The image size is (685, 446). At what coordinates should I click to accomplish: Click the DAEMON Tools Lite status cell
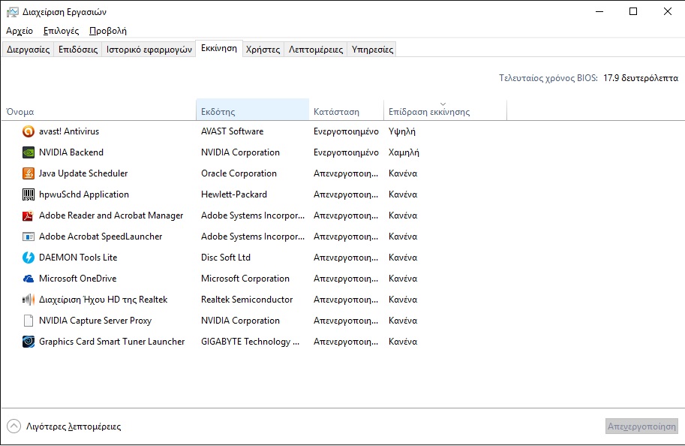tap(346, 258)
